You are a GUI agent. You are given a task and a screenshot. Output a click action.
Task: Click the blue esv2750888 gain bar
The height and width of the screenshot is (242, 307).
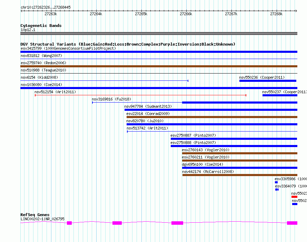pyautogui.click(x=234, y=146)
